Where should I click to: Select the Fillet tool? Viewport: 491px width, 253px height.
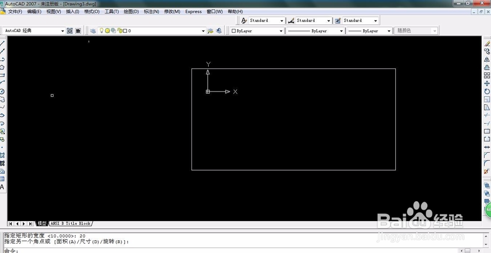tap(487, 163)
